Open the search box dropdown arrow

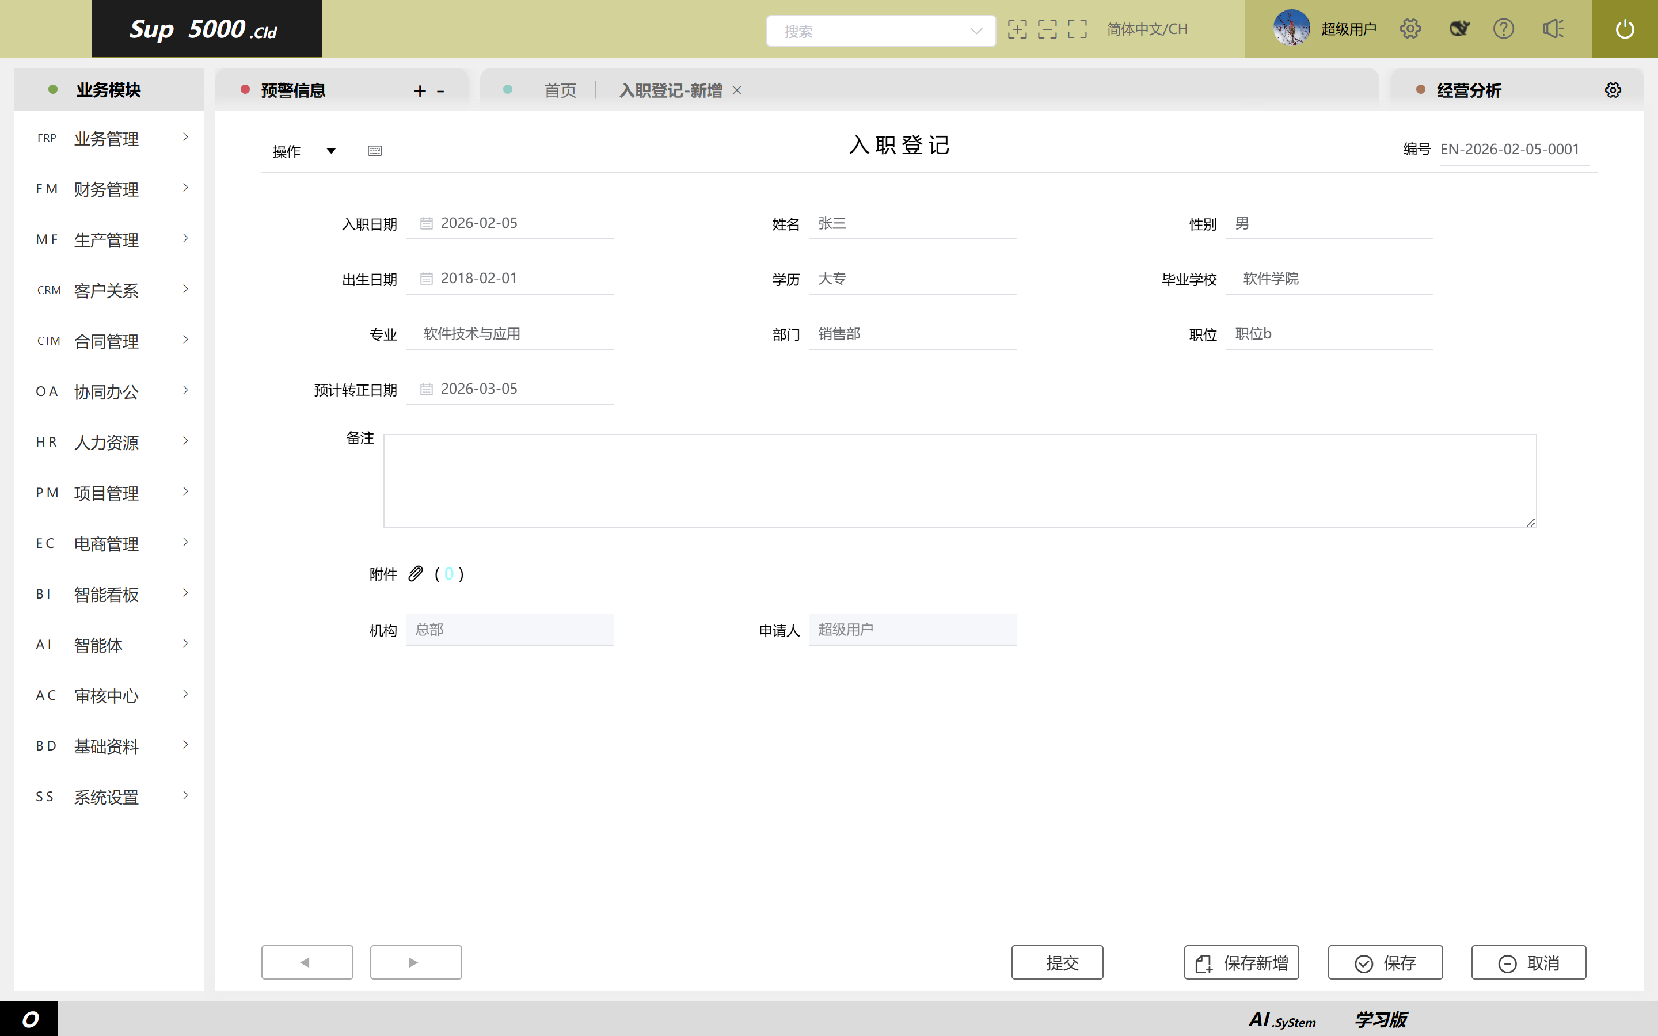pyautogui.click(x=976, y=31)
